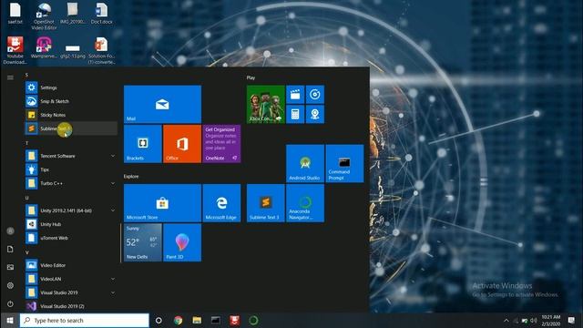
Task: Click the Power button in Start
Action: pyautogui.click(x=10, y=303)
